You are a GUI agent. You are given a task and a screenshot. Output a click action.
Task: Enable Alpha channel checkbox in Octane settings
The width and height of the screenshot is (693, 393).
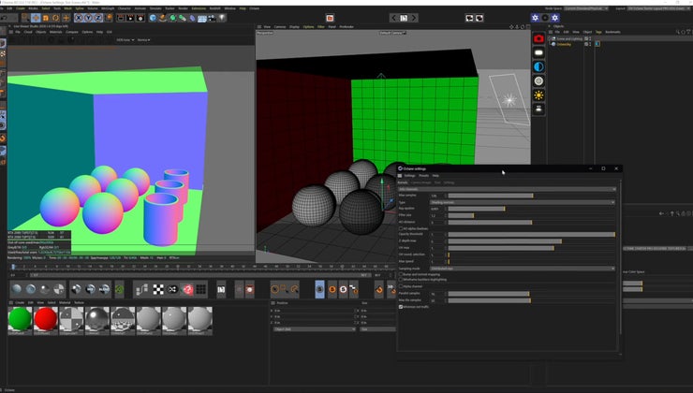click(401, 286)
